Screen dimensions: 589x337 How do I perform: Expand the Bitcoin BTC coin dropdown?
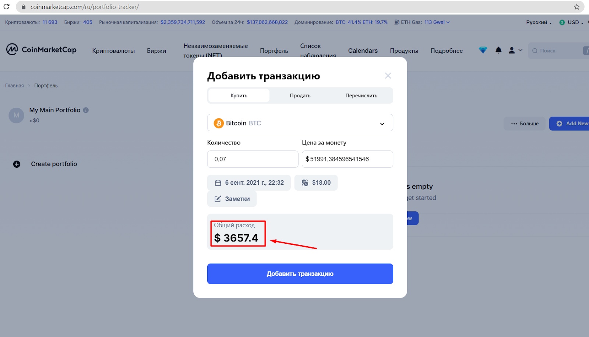click(x=300, y=123)
